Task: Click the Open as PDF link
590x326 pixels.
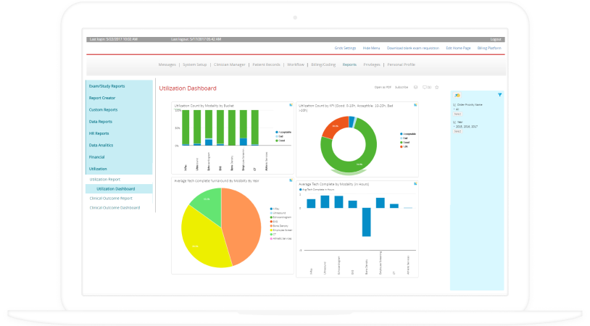Action: tap(383, 87)
